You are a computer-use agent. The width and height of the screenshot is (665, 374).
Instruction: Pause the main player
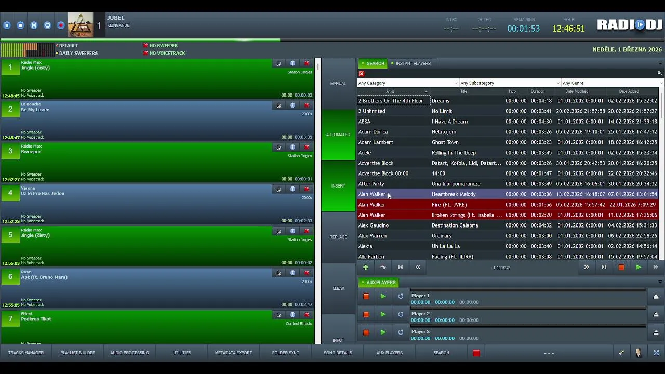(x=7, y=25)
